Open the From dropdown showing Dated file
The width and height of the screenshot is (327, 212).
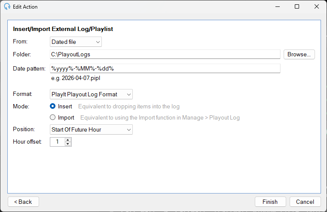pyautogui.click(x=76, y=42)
